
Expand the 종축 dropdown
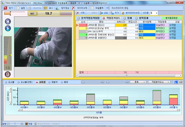click(138, 82)
